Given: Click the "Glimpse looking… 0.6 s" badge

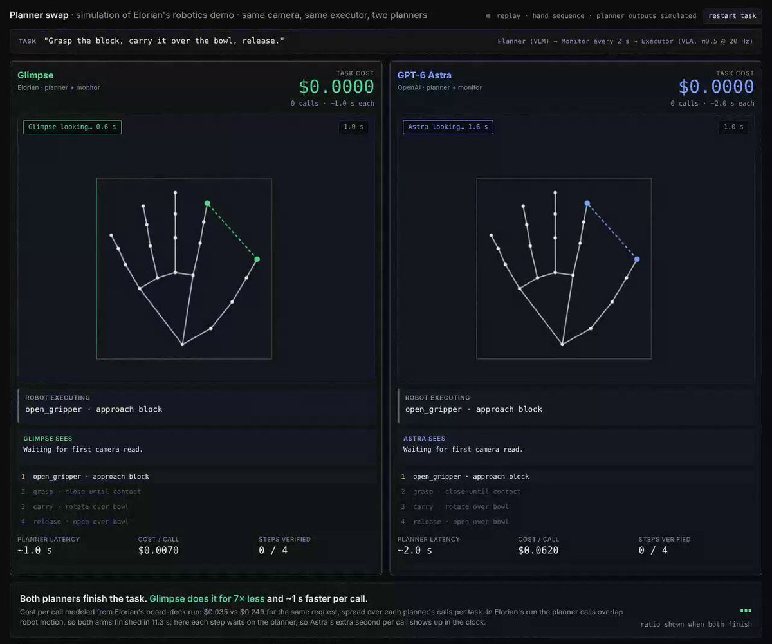Looking at the screenshot, I should 72,127.
